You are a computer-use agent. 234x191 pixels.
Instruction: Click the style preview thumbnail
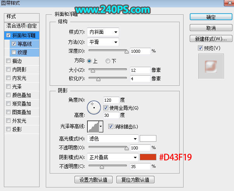(211, 66)
